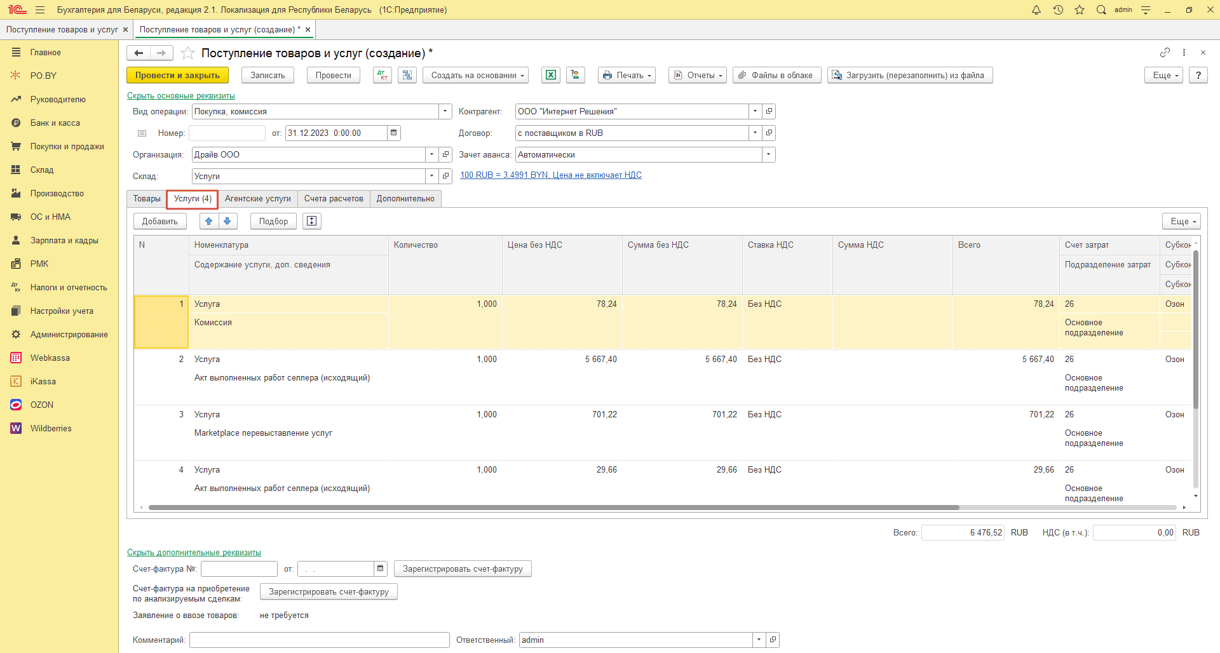Screen dimensions: 1220x653
Task: Switch to Агентские услуги tab
Action: coord(258,199)
